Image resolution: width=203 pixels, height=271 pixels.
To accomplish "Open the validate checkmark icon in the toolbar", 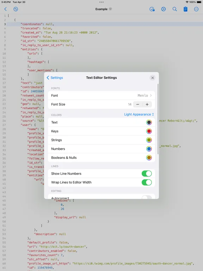I will pos(152,9).
